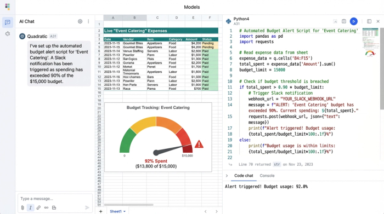Click the link icon in chat input
The height and width of the screenshot is (214, 384).
point(38,207)
